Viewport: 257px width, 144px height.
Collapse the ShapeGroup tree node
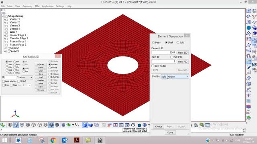click(4, 16)
